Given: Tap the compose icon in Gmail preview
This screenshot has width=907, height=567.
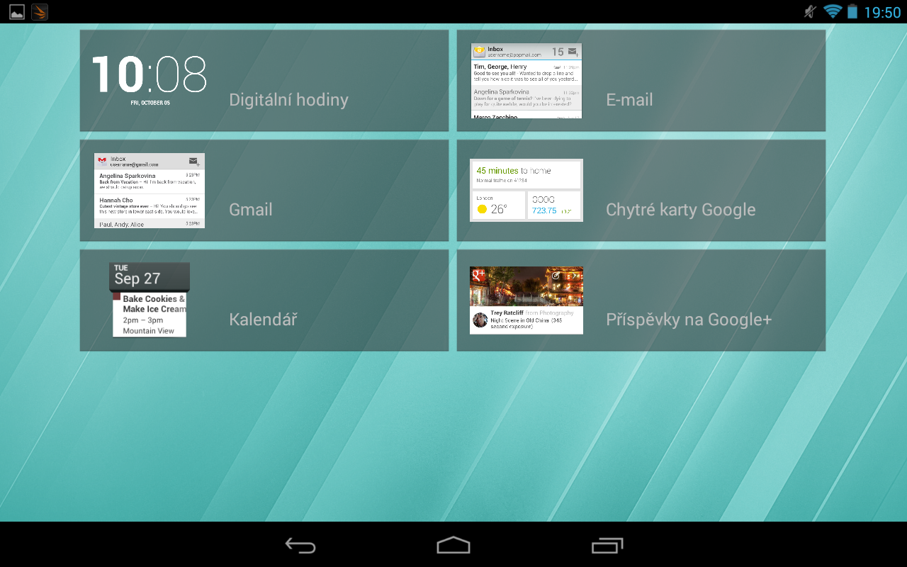Looking at the screenshot, I should 193,162.
